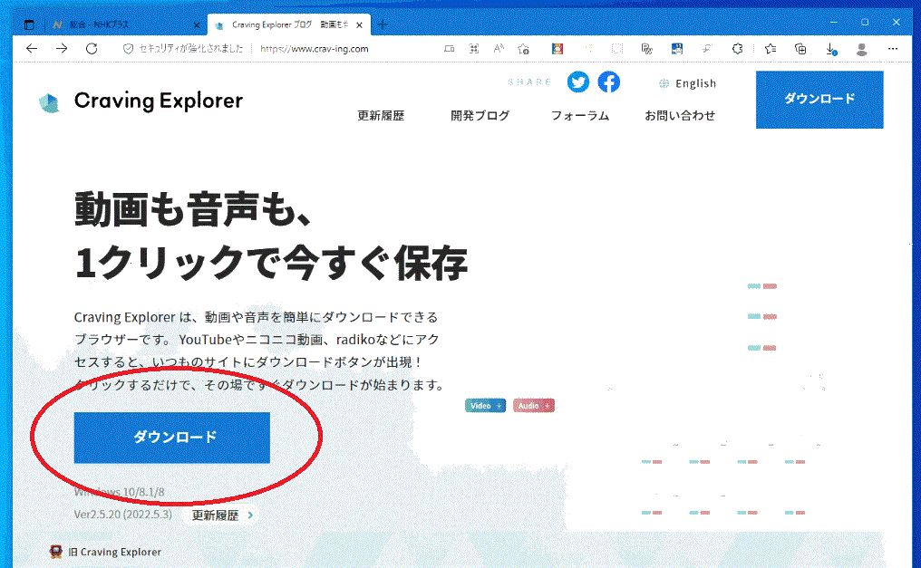Open the browser Downloads icon
This screenshot has height=568, width=921.
point(831,49)
